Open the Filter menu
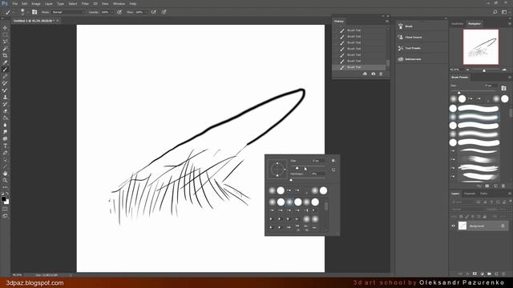 [x=85, y=3]
